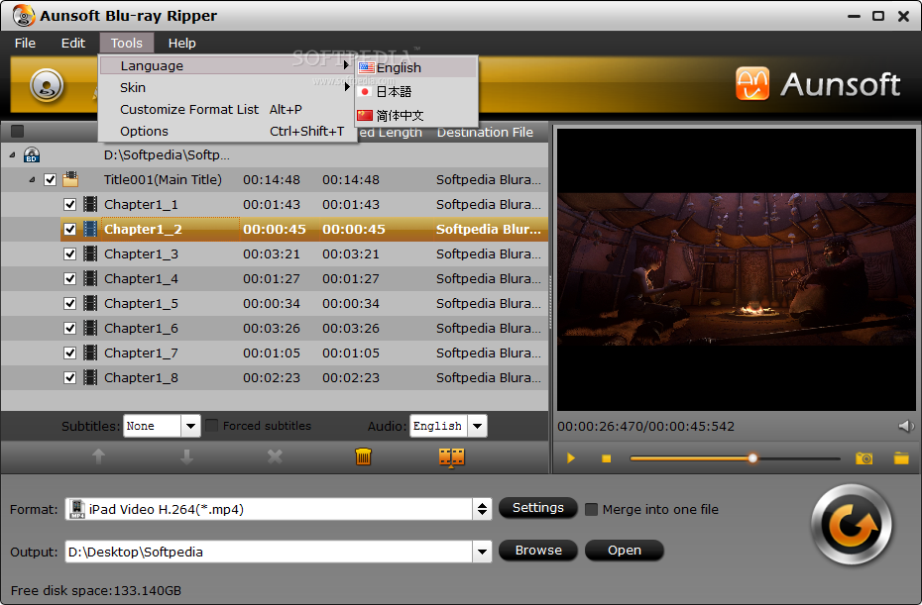This screenshot has height=605, width=922.
Task: Click the film icon of Chapter1_2
Action: (x=90, y=229)
